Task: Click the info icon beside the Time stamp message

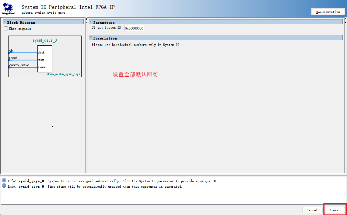Action: click(4, 186)
